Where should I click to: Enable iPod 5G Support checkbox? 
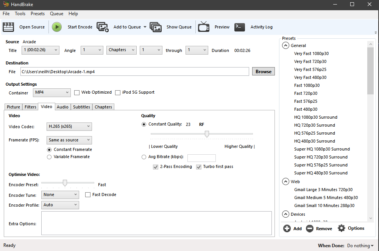point(118,93)
